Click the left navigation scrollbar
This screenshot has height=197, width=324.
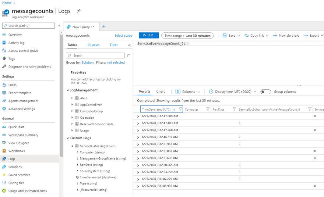(61, 95)
